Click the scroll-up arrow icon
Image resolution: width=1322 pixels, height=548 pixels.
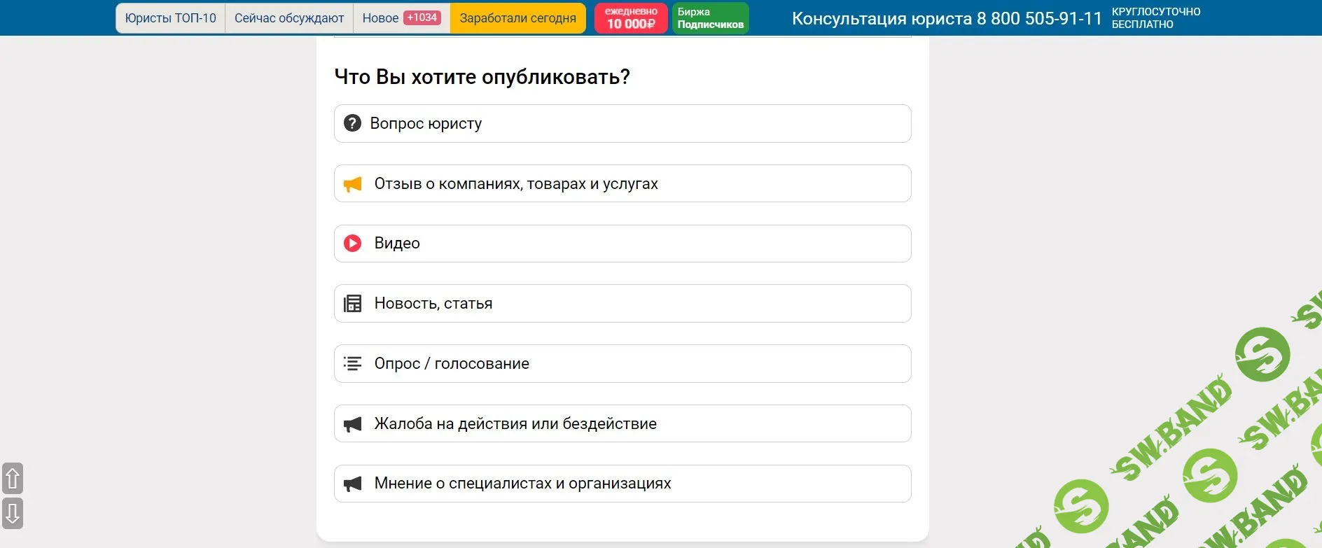pos(13,479)
